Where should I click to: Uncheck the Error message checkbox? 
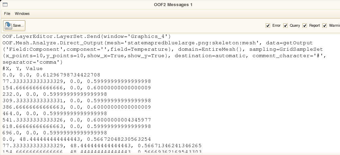click(x=268, y=26)
